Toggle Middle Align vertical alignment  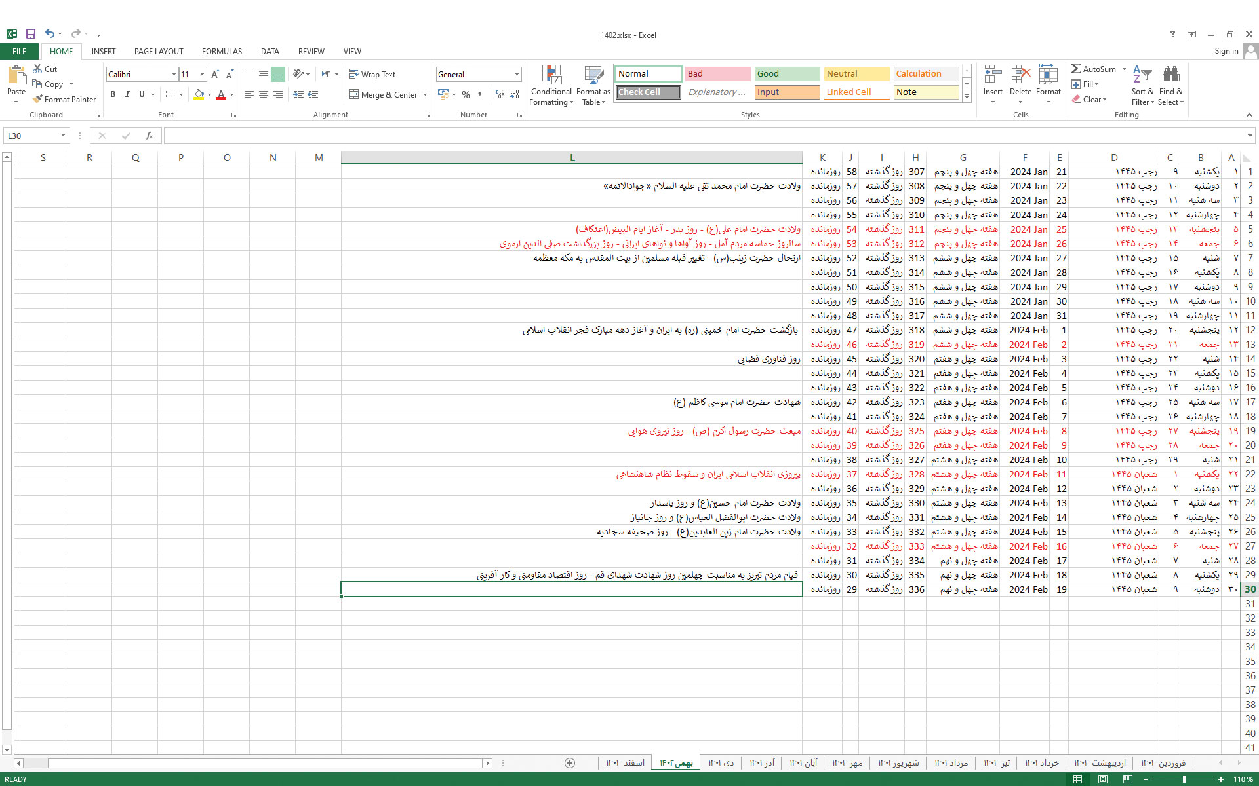pos(263,74)
